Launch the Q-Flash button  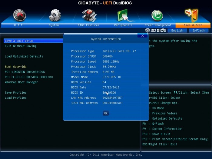pos(199,30)
